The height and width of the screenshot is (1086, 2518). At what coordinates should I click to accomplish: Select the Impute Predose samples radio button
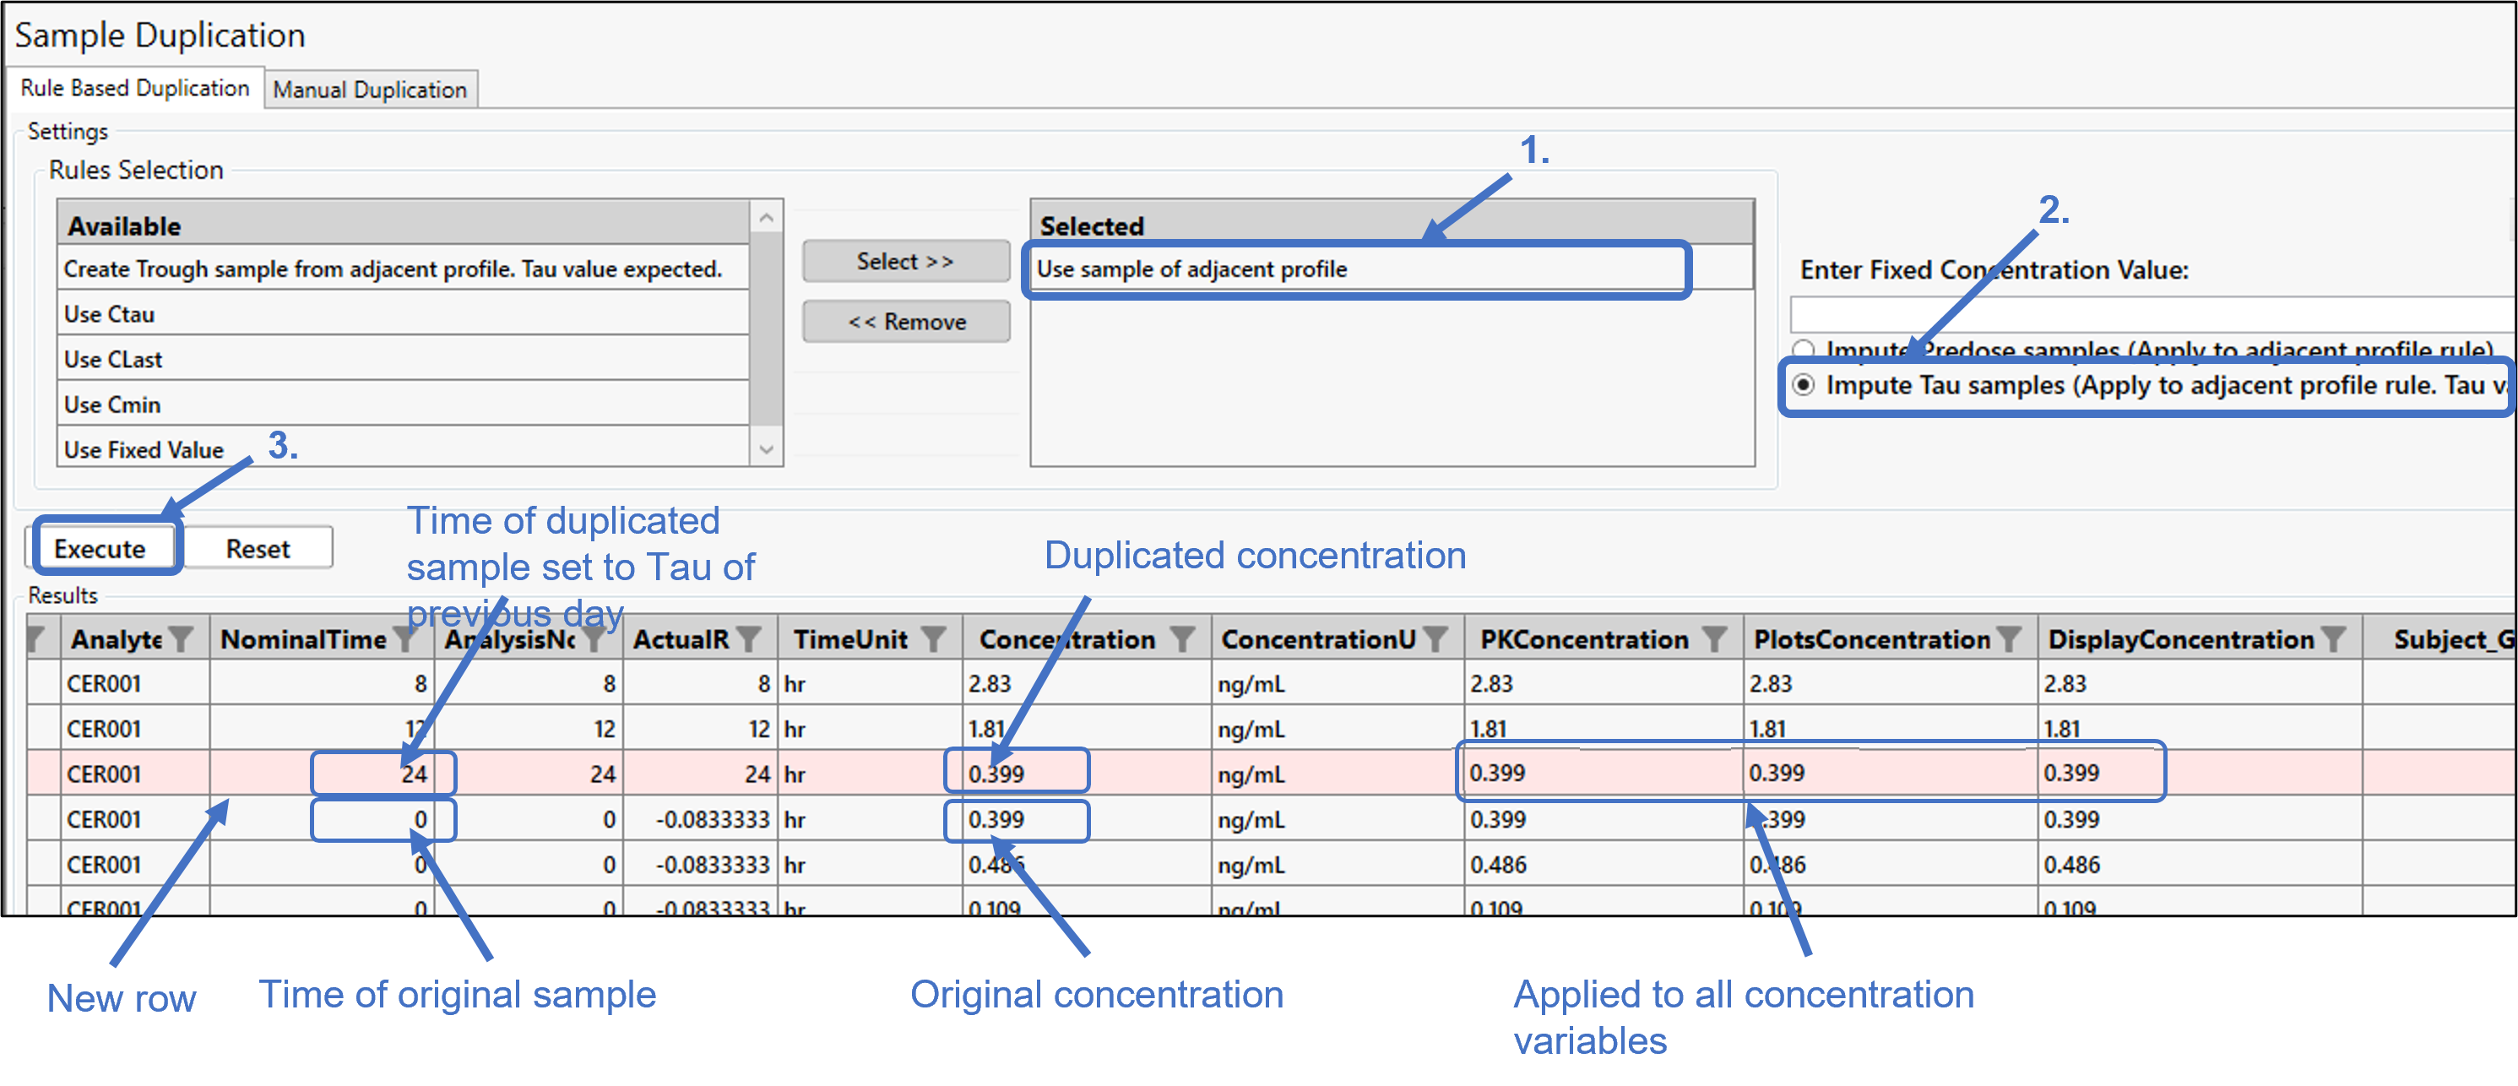click(1804, 349)
